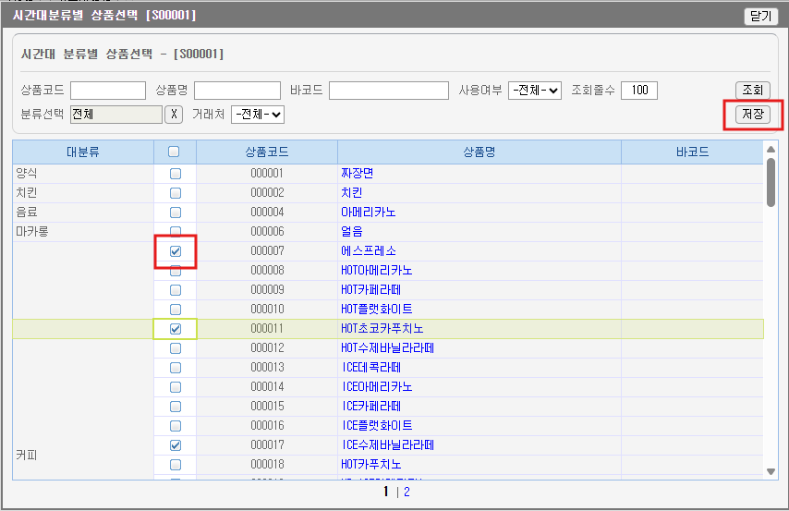Click the scroll down arrow of list
The height and width of the screenshot is (511, 789).
(771, 471)
